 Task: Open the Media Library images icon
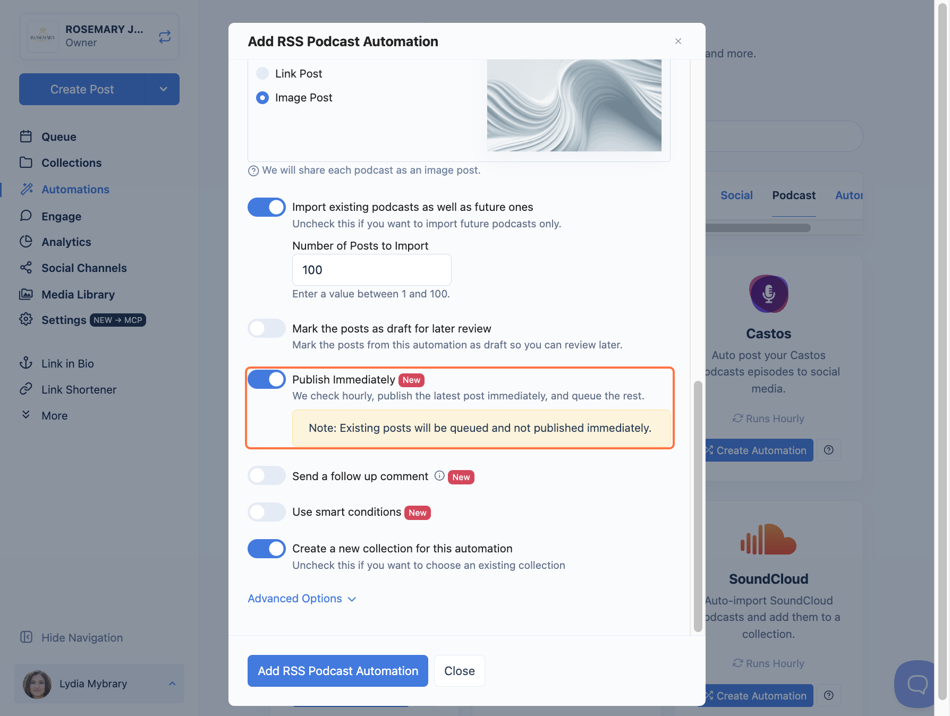pyautogui.click(x=26, y=294)
